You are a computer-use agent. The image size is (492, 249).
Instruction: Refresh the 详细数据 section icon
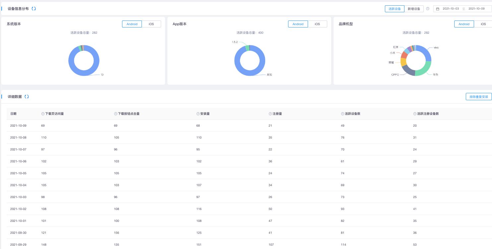[x=27, y=97]
